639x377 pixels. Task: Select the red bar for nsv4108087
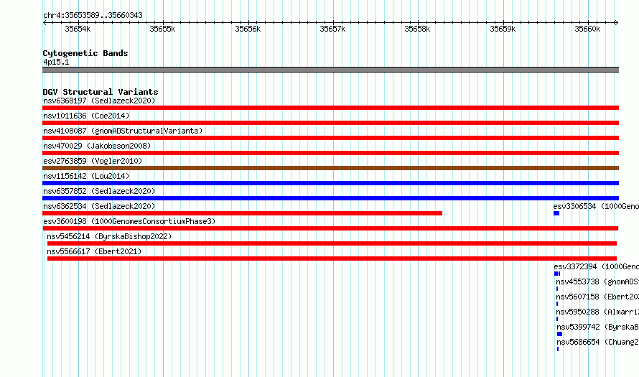(330, 138)
